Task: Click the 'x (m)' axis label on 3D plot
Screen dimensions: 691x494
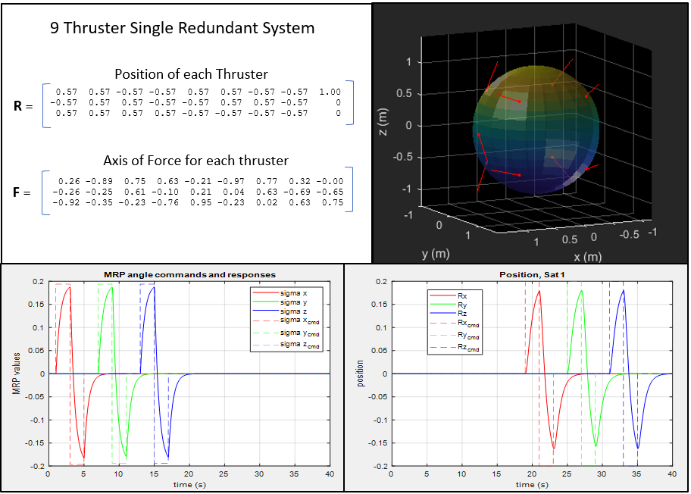Action: tap(587, 257)
